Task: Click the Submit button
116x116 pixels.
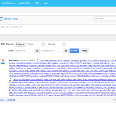Action: click(74, 51)
